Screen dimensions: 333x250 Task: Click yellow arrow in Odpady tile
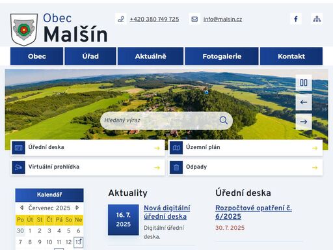[315, 167]
